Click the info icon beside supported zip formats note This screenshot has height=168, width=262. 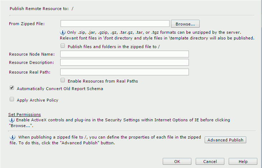(x=63, y=32)
